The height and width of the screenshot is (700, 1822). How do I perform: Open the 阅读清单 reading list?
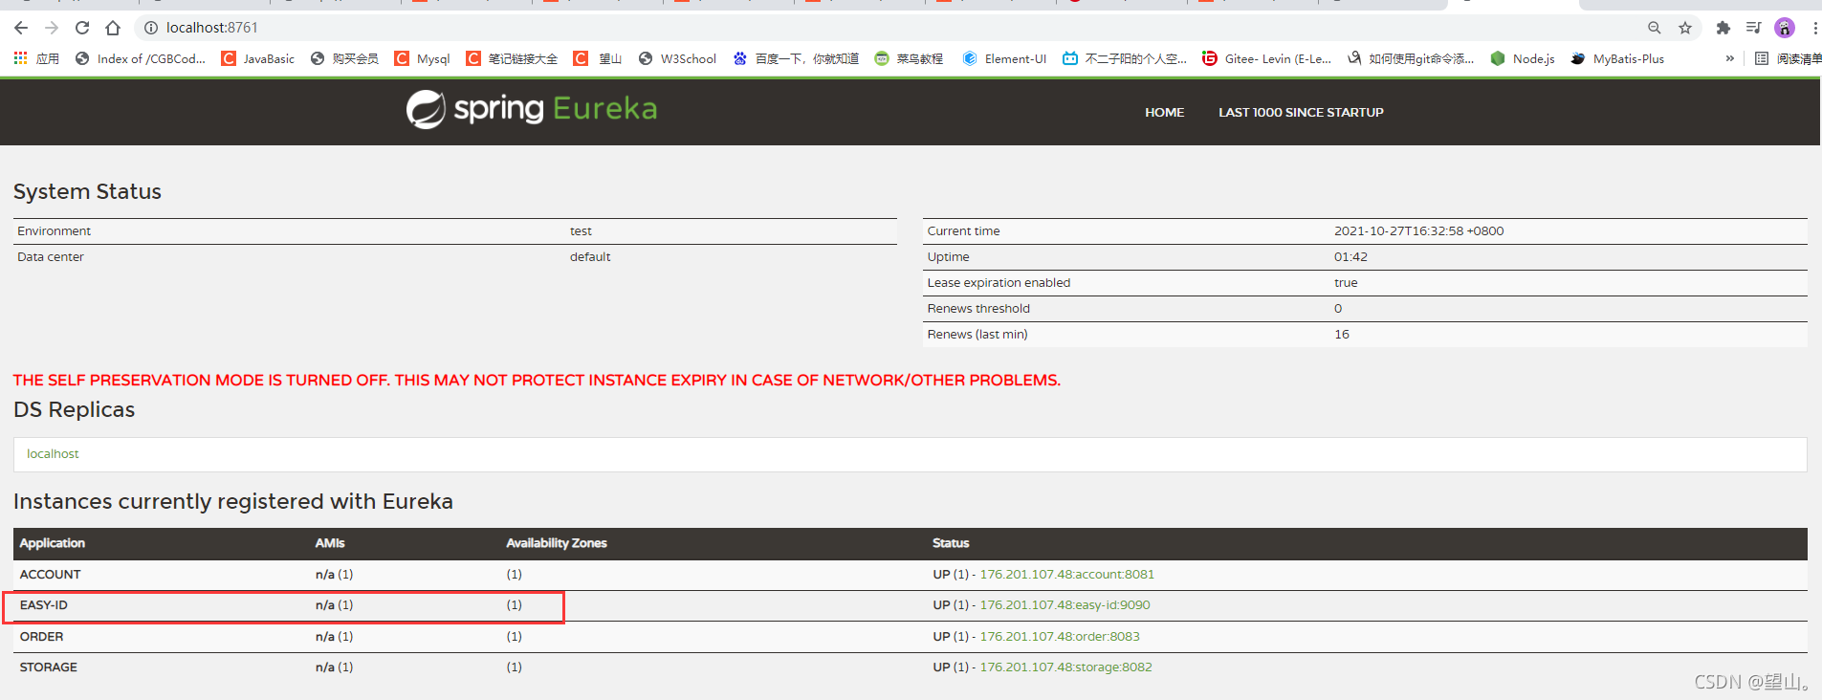[1788, 58]
